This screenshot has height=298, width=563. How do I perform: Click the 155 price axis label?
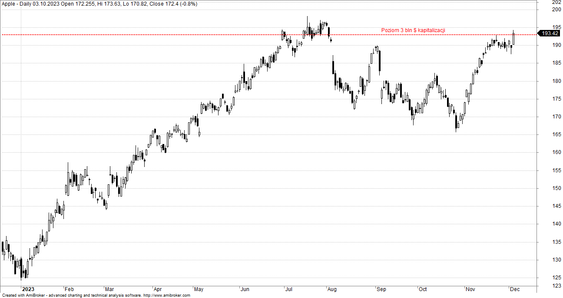556,170
